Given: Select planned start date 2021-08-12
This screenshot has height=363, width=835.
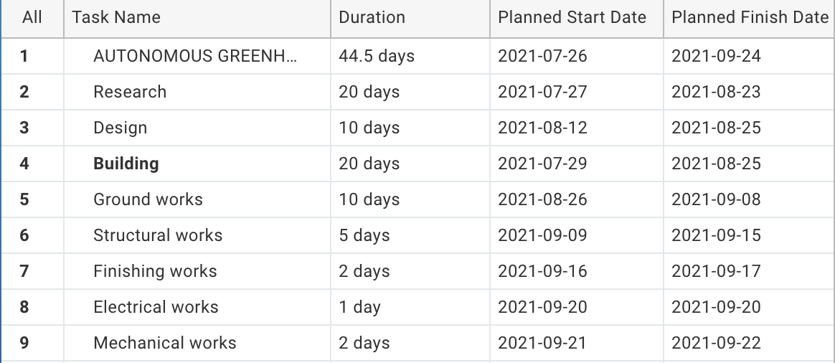Looking at the screenshot, I should [x=542, y=128].
